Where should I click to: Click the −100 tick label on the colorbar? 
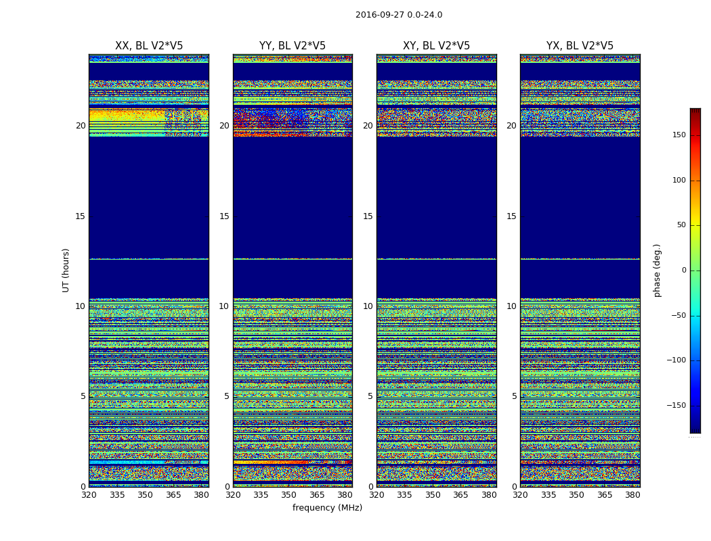pyautogui.click(x=676, y=360)
